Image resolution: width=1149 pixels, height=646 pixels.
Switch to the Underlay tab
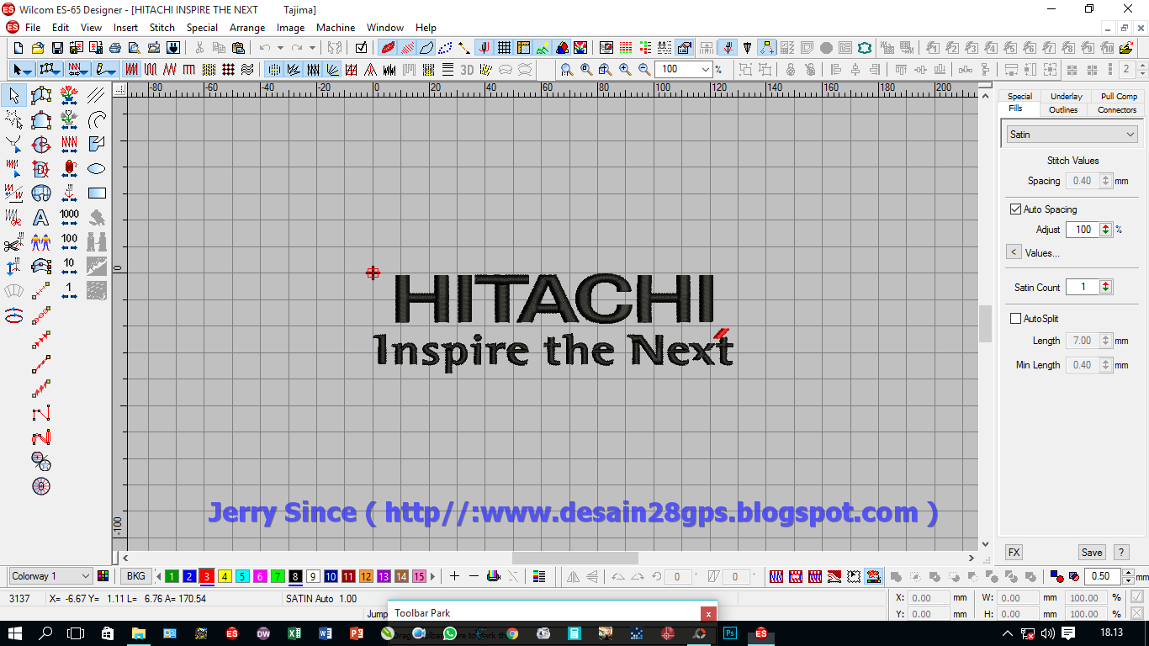(1066, 96)
